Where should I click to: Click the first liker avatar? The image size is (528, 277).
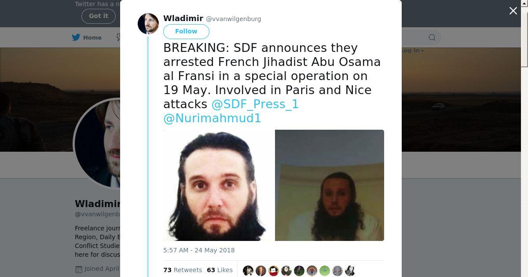(248, 270)
